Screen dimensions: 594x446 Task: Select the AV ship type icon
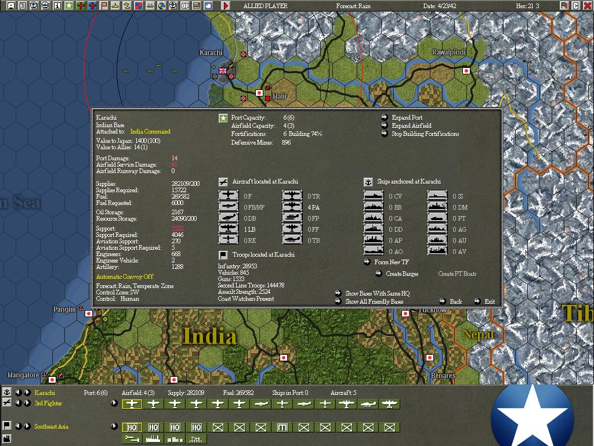tap(437, 251)
